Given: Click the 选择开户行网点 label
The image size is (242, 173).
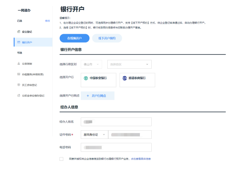Looking at the screenshot, I should [70, 96].
